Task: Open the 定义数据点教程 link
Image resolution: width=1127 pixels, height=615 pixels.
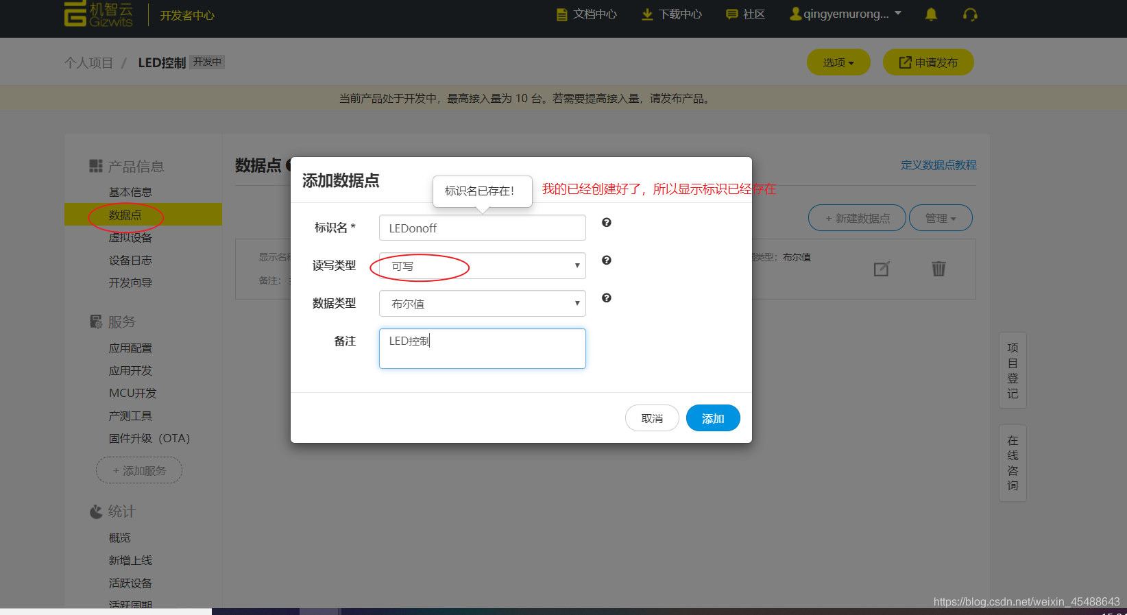Action: pyautogui.click(x=938, y=165)
